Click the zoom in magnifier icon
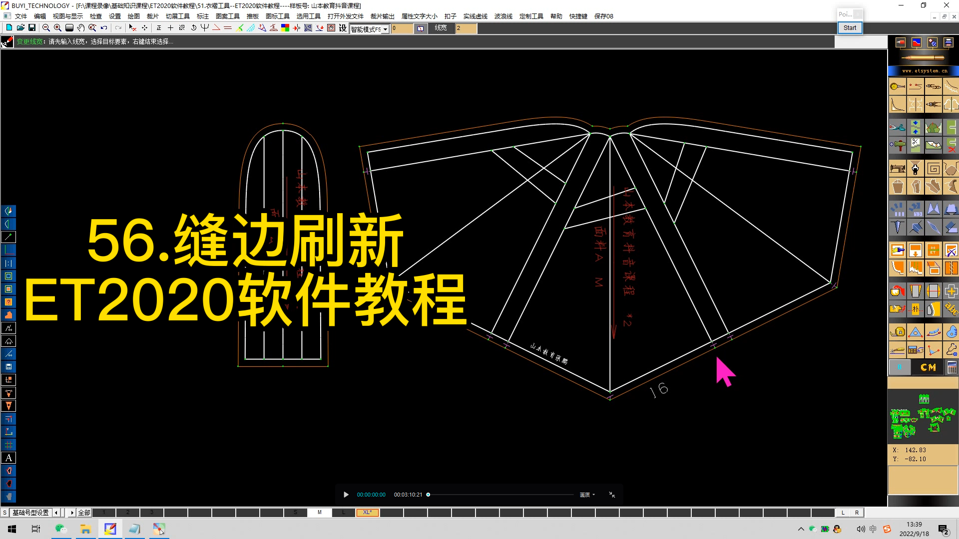This screenshot has width=959, height=539. pos(57,28)
